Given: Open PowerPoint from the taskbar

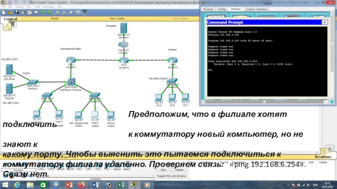Looking at the screenshot, I should coord(69,185).
